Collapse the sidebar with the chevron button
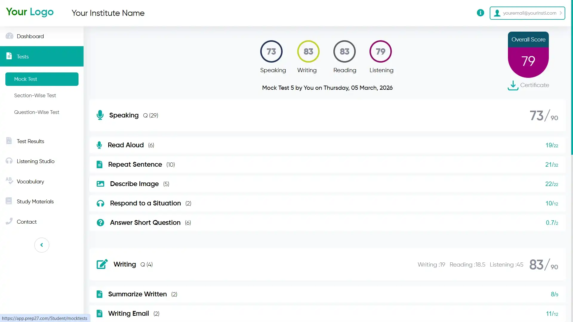 [x=41, y=245]
